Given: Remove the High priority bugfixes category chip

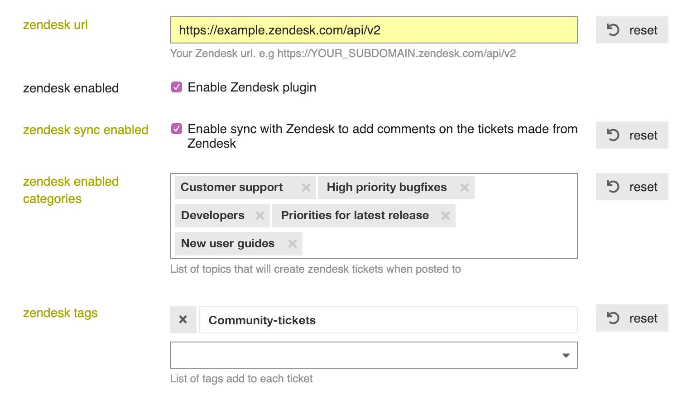Looking at the screenshot, I should pyautogui.click(x=464, y=187).
